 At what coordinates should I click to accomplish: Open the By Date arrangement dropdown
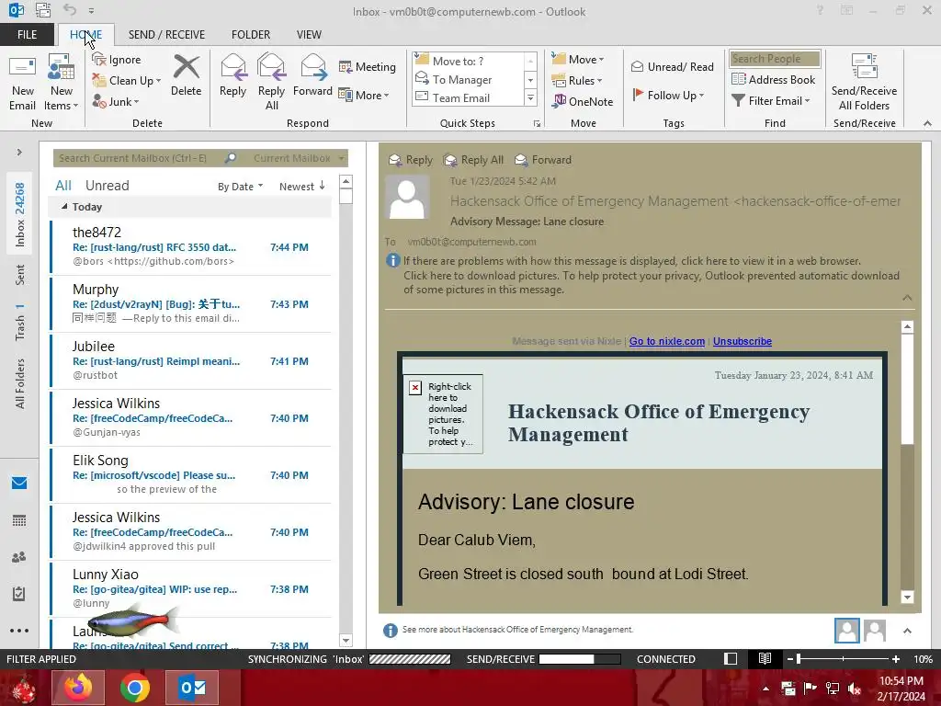tap(240, 186)
